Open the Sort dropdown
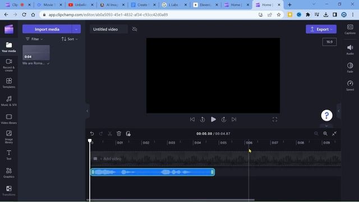 70,39
